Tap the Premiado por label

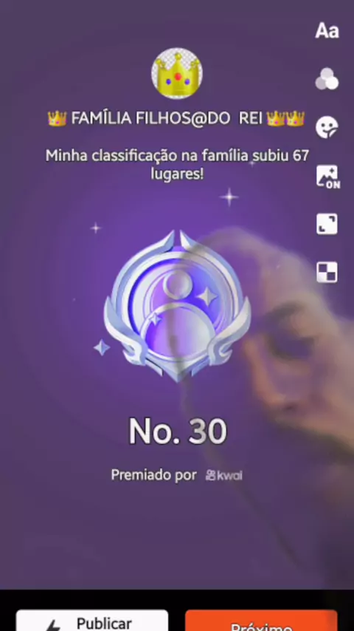click(x=153, y=475)
